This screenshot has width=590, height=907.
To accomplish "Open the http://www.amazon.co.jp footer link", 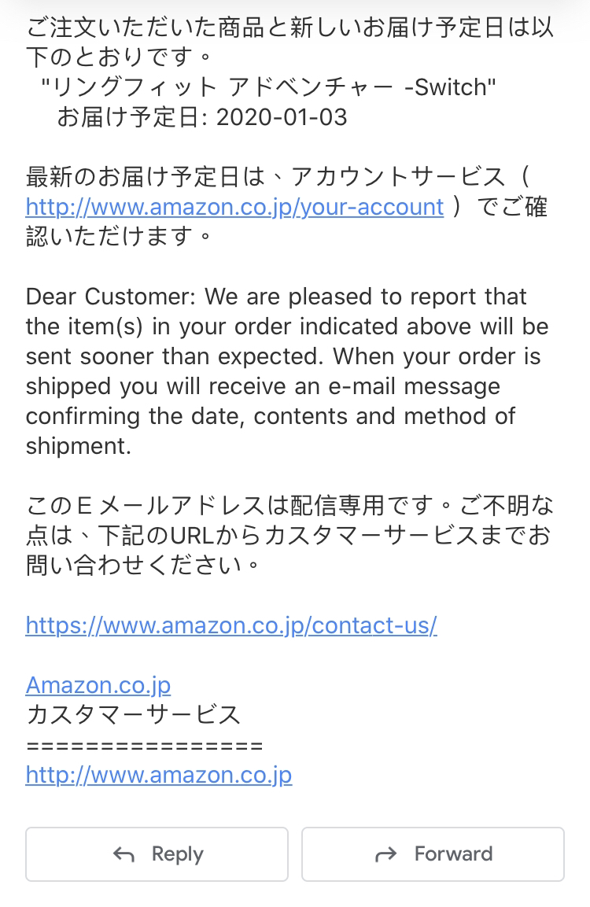I will point(159,775).
